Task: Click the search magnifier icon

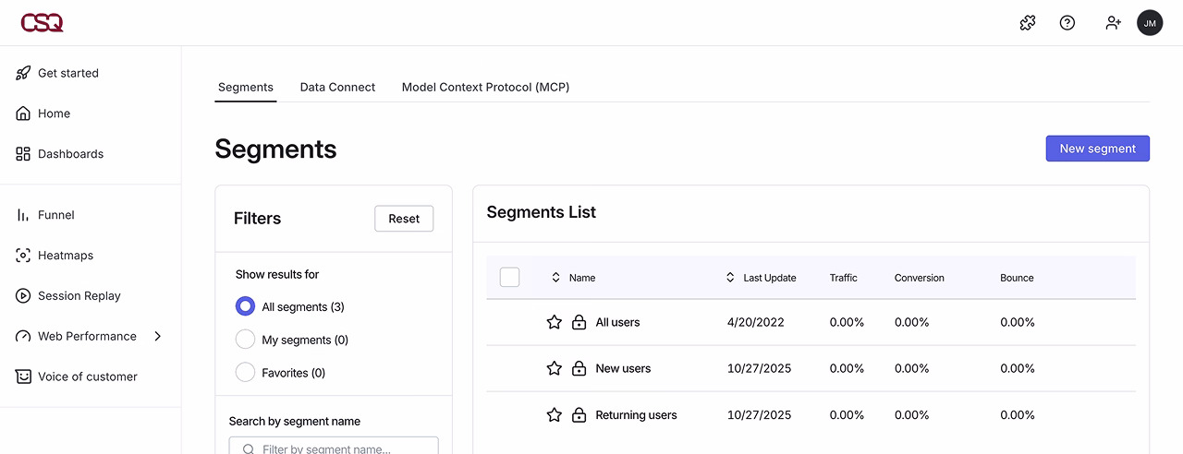Action: pyautogui.click(x=248, y=449)
